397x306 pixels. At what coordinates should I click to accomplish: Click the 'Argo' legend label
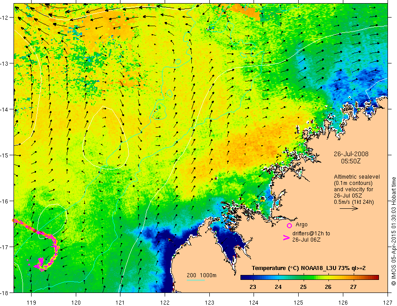[x=301, y=225]
